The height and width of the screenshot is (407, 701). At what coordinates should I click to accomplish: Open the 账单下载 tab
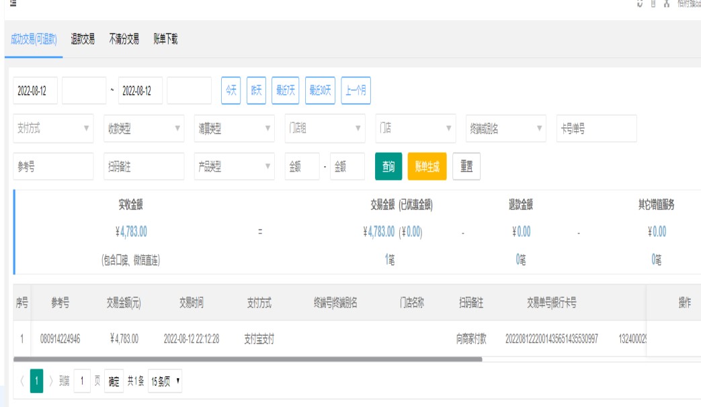pyautogui.click(x=165, y=39)
